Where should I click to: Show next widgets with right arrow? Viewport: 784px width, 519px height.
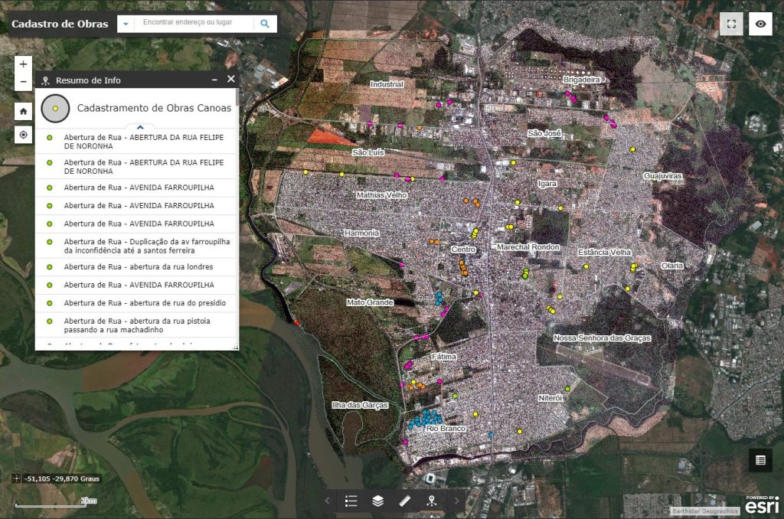coord(457,501)
